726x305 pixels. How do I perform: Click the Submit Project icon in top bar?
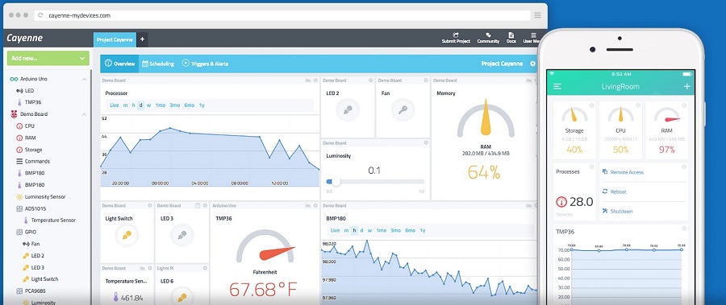click(456, 35)
